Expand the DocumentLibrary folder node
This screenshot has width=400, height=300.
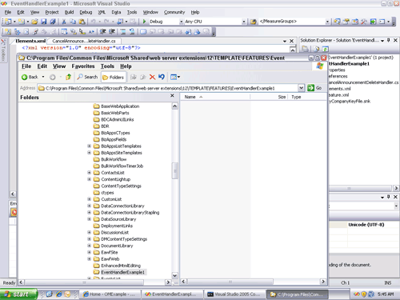[x=90, y=246]
